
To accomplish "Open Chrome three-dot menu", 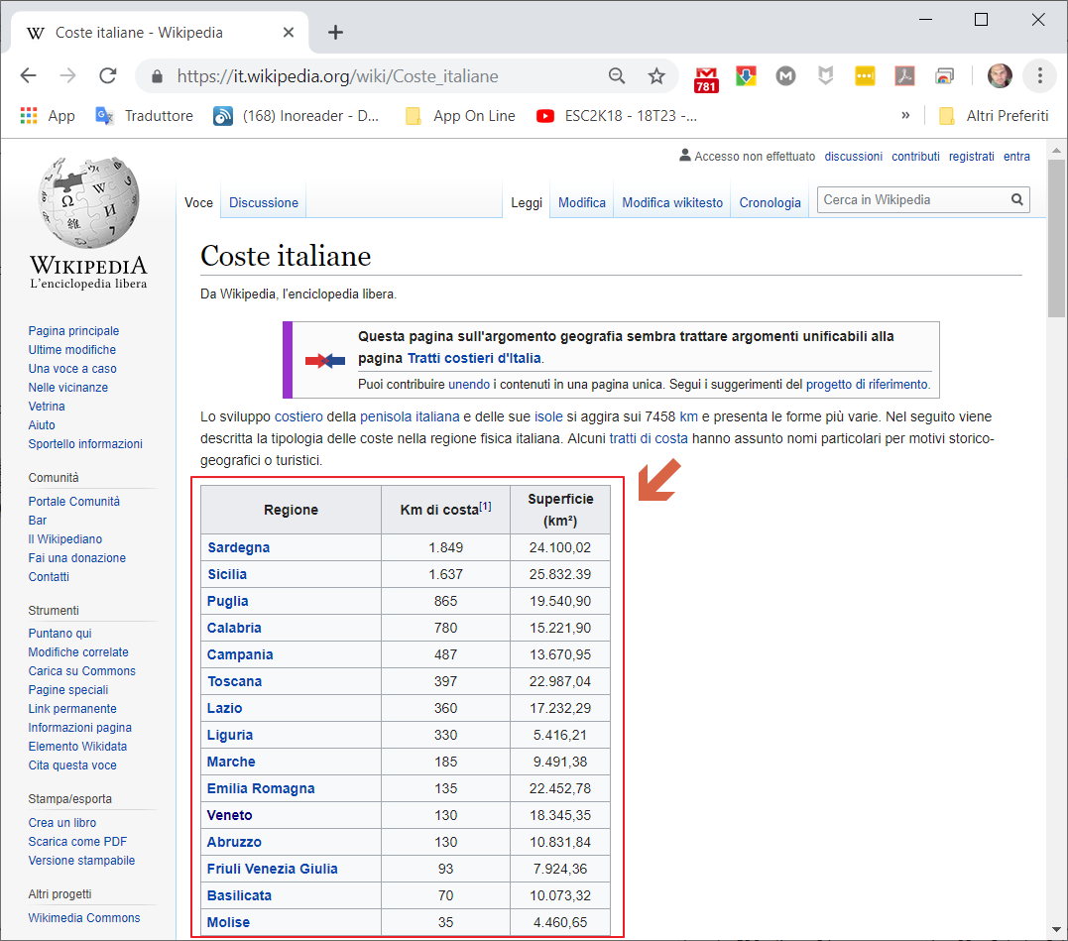I will [x=1039, y=75].
